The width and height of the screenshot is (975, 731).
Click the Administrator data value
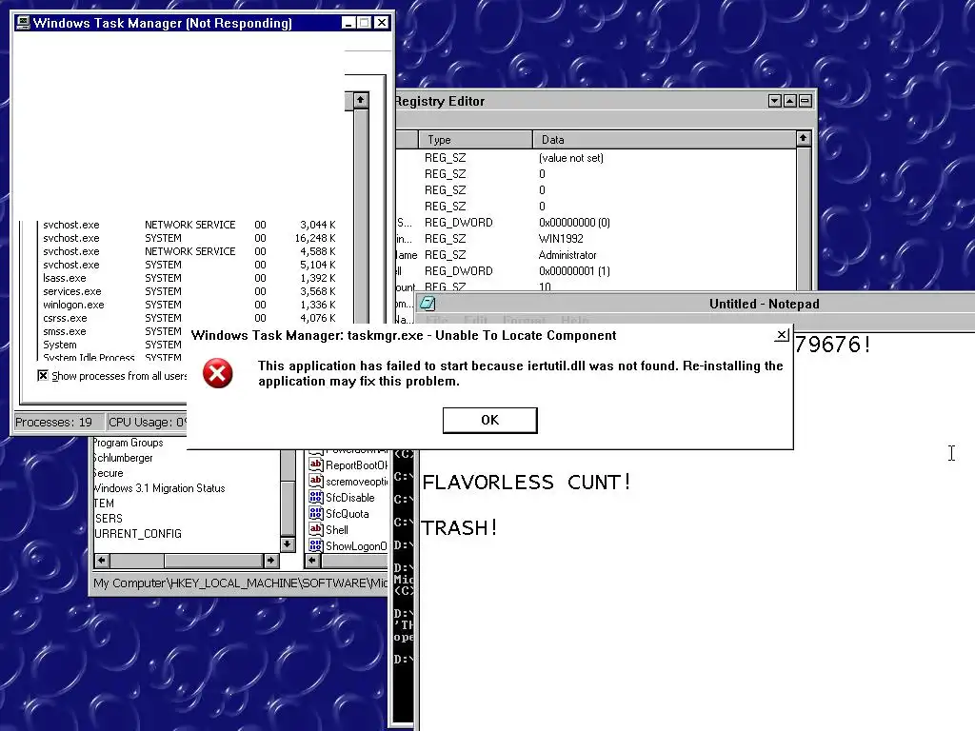567,255
